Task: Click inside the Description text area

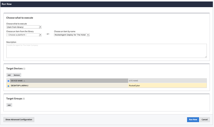Action: point(107,51)
